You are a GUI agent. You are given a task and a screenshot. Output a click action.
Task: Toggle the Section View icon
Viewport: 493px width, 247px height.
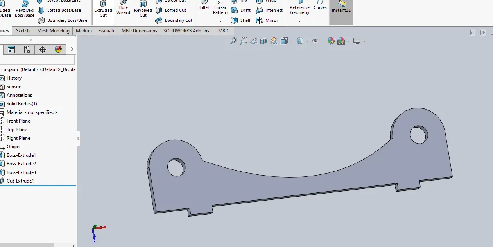pos(264,41)
